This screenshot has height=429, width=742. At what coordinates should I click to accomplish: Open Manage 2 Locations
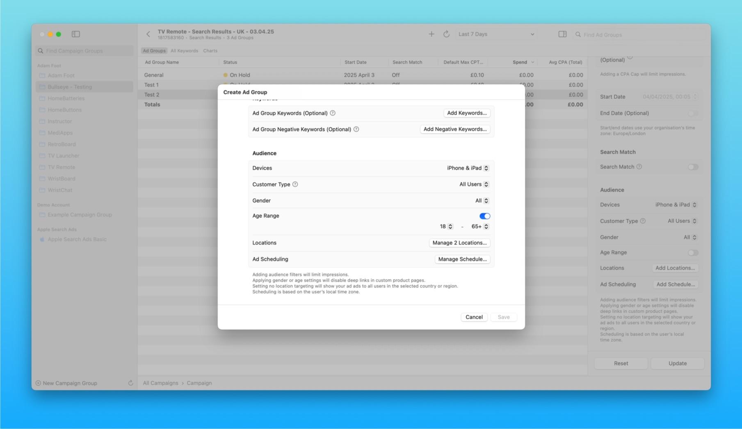(459, 243)
